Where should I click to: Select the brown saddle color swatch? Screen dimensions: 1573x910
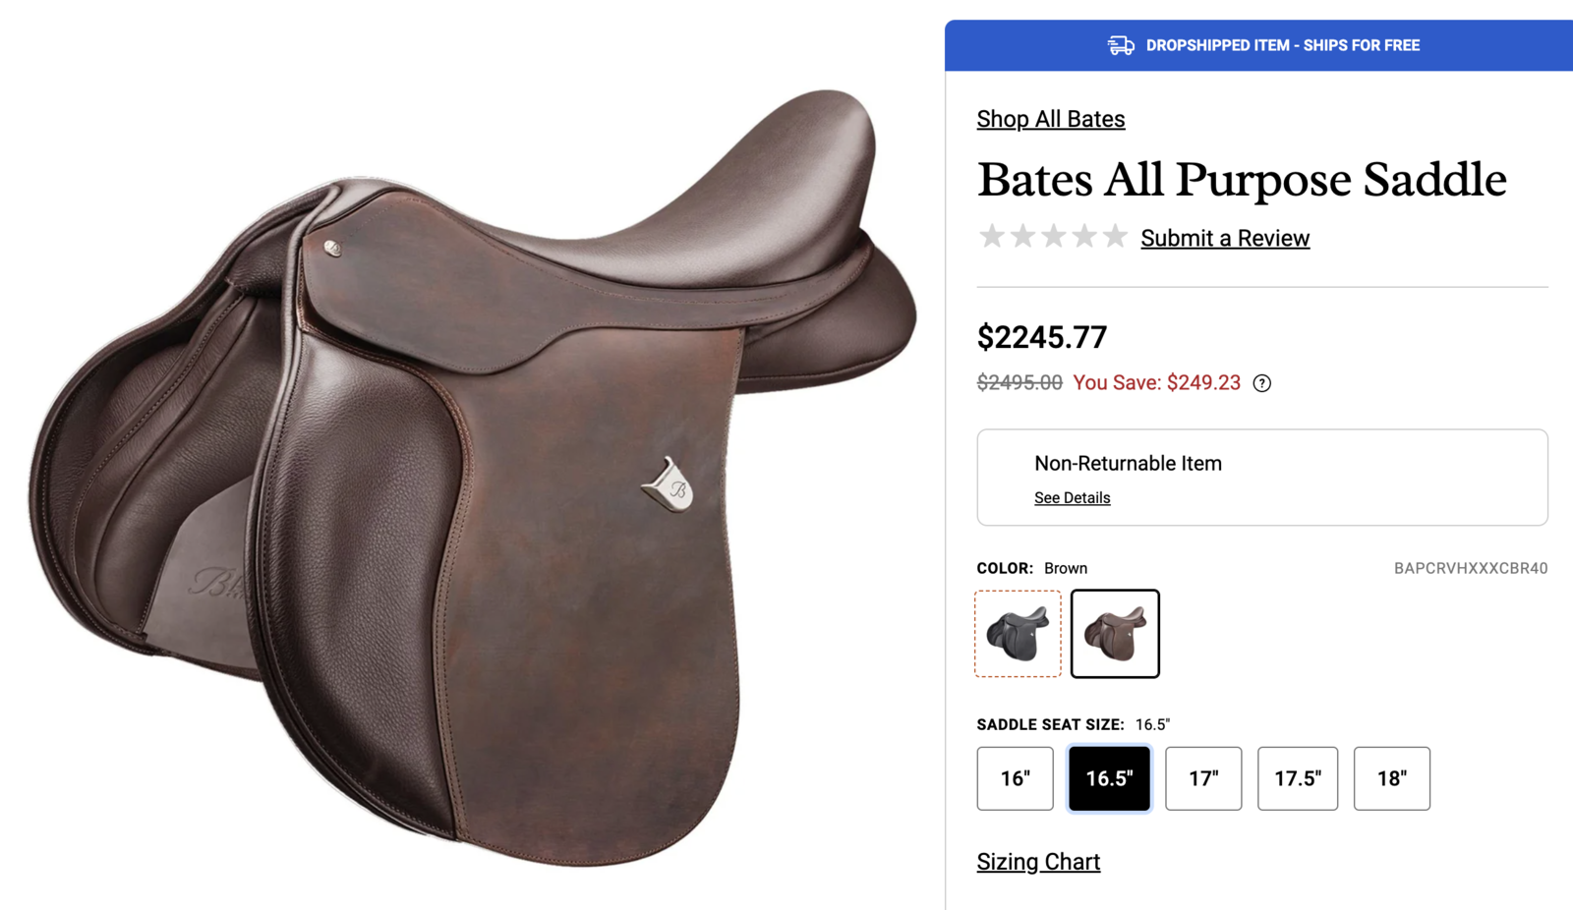[x=1115, y=634]
